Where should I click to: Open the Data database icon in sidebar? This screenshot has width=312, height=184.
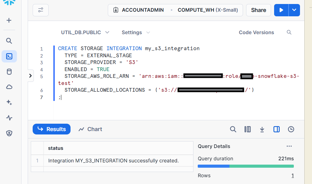click(9, 72)
